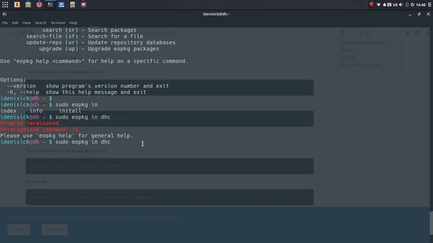
Task: Click the terminal window title icon
Action: (5, 14)
